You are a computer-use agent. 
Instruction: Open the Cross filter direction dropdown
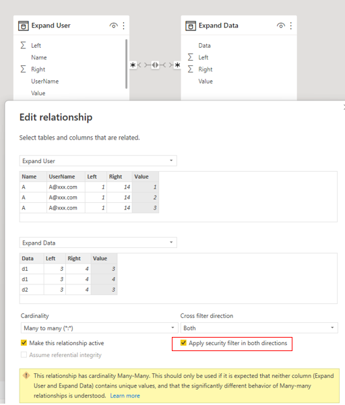[259, 328]
